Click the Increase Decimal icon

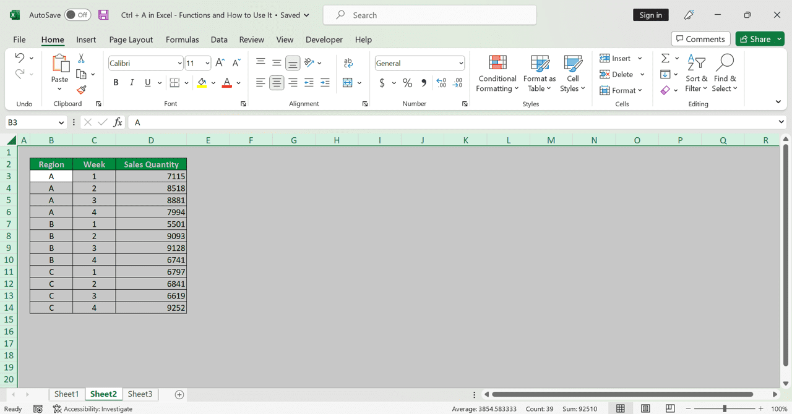point(441,83)
